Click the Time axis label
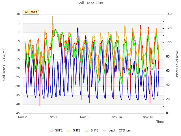 (160, 122)
